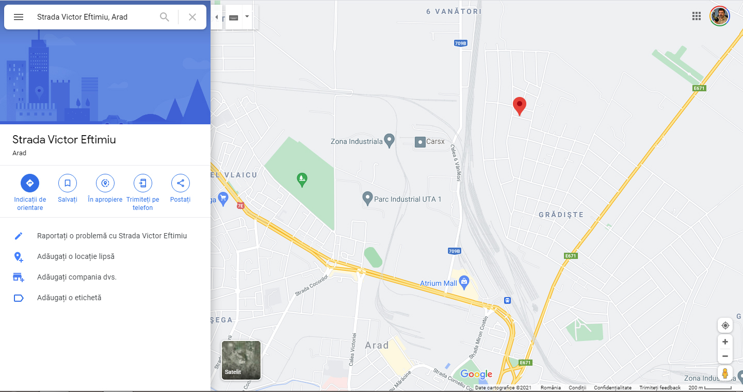
Task: Switch to the Satelit layer thumbnail
Action: (x=241, y=360)
